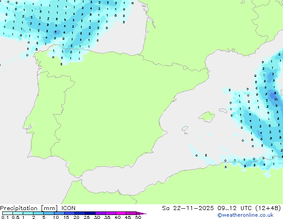The height and width of the screenshot is (219, 283).
Task: Select the 35–40 mm violet legend swatch
Action: (110, 213)
